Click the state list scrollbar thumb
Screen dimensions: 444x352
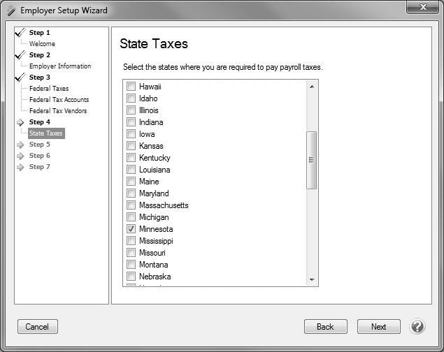313,159
